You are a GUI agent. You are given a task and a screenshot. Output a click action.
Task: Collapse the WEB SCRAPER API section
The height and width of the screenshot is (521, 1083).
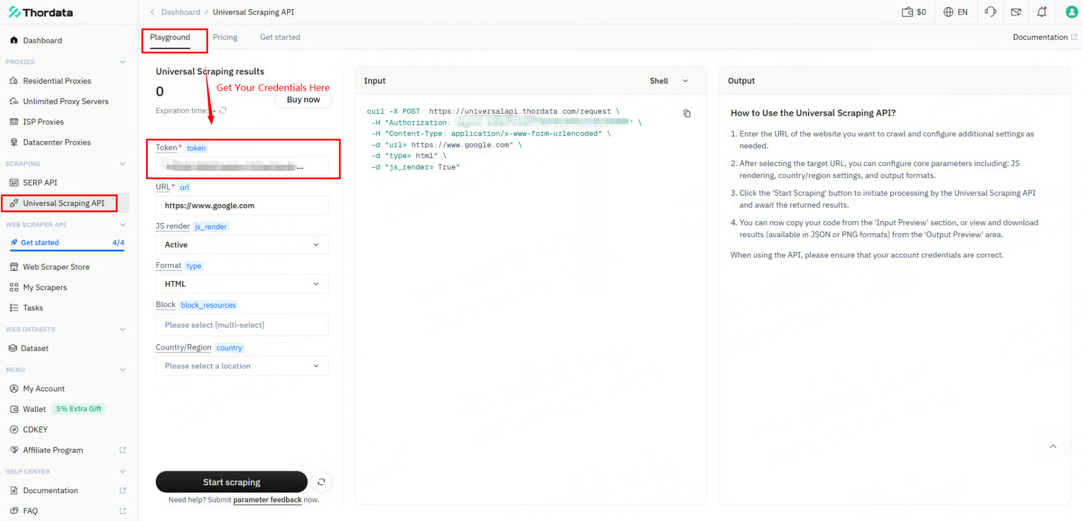click(122, 225)
